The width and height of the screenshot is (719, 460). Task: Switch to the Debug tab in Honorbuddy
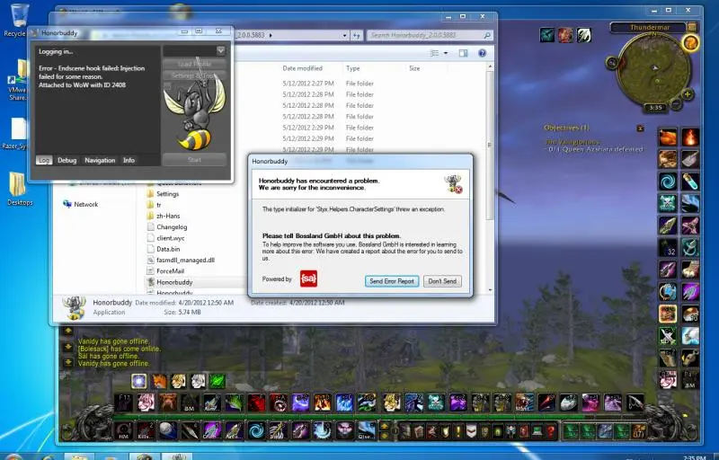point(67,160)
